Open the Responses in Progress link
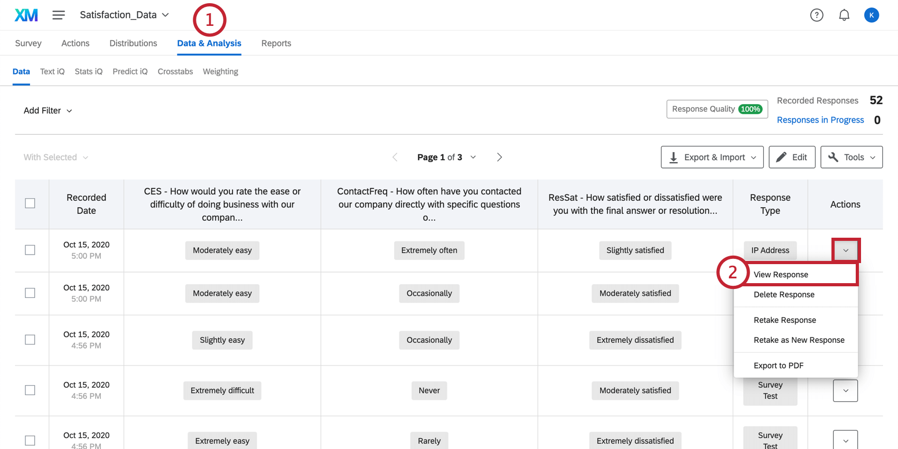This screenshot has width=898, height=449. point(820,120)
